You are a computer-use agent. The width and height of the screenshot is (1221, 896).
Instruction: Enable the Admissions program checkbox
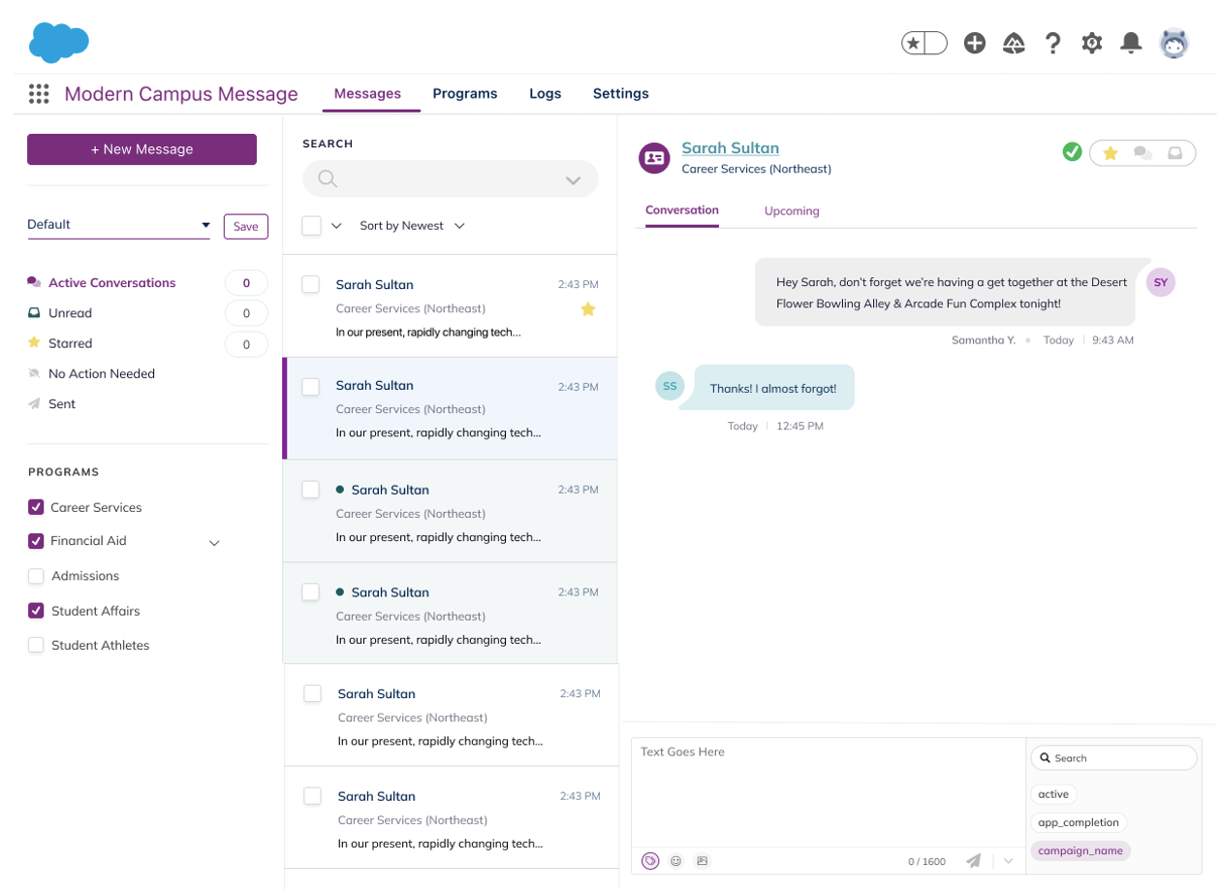pyautogui.click(x=36, y=576)
